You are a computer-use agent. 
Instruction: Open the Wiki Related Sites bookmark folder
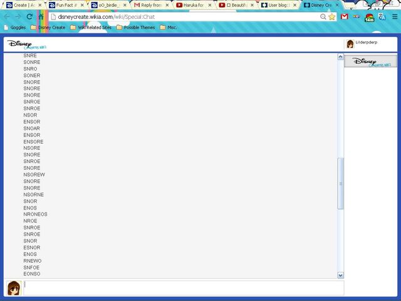[x=91, y=28]
